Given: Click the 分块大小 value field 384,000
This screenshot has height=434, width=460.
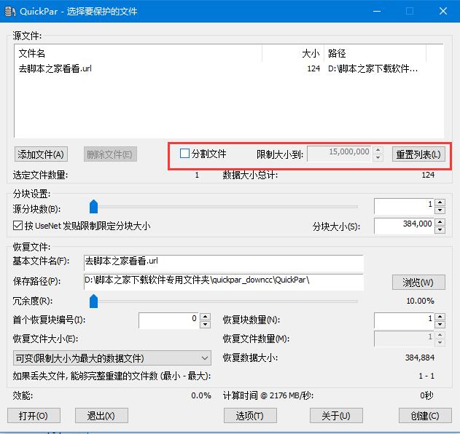Looking at the screenshot, I should [x=405, y=226].
